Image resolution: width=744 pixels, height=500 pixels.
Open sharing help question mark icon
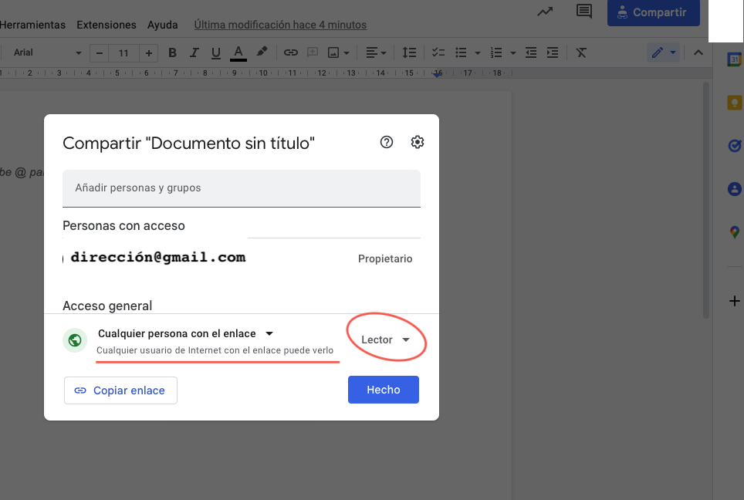click(387, 142)
